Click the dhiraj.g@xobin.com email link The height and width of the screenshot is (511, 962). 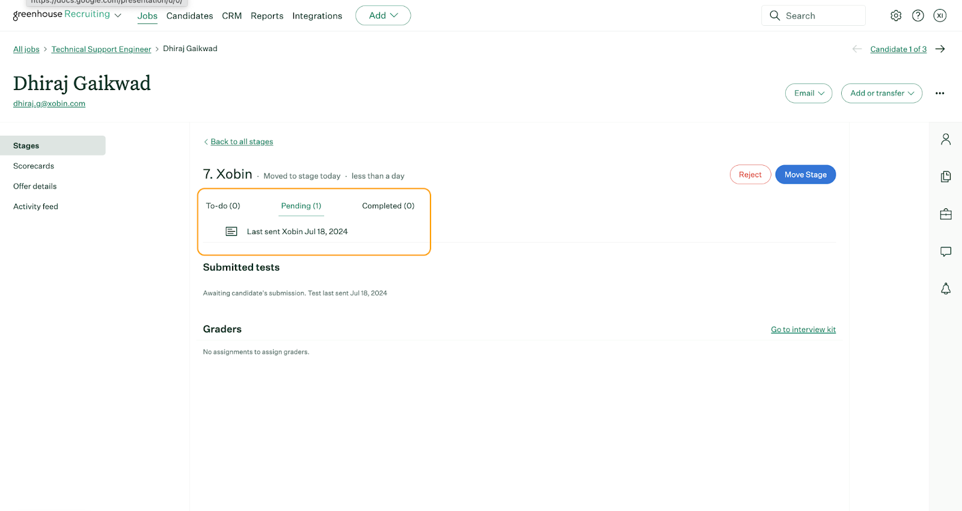[x=49, y=103]
